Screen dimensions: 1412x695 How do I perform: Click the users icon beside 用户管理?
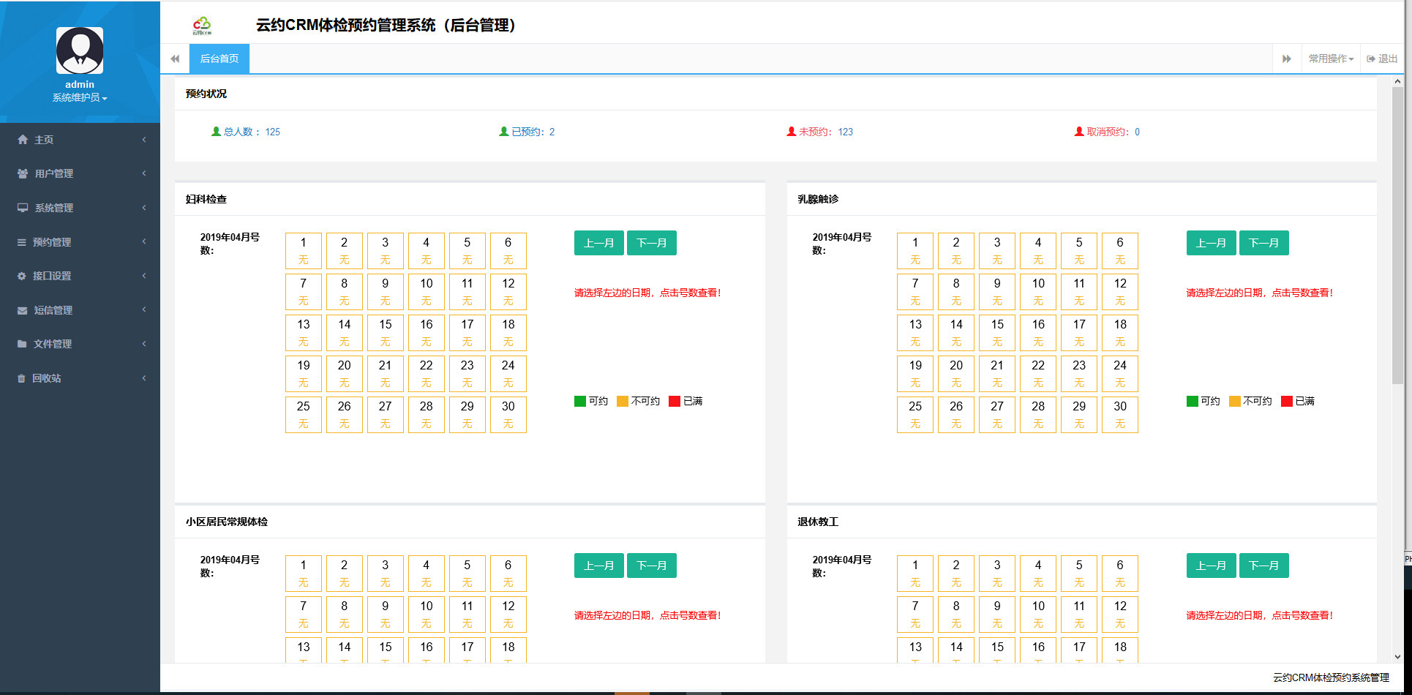(x=23, y=173)
